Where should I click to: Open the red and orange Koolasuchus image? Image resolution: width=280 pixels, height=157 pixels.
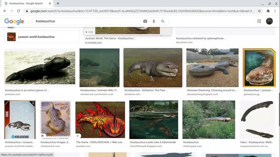100,119
